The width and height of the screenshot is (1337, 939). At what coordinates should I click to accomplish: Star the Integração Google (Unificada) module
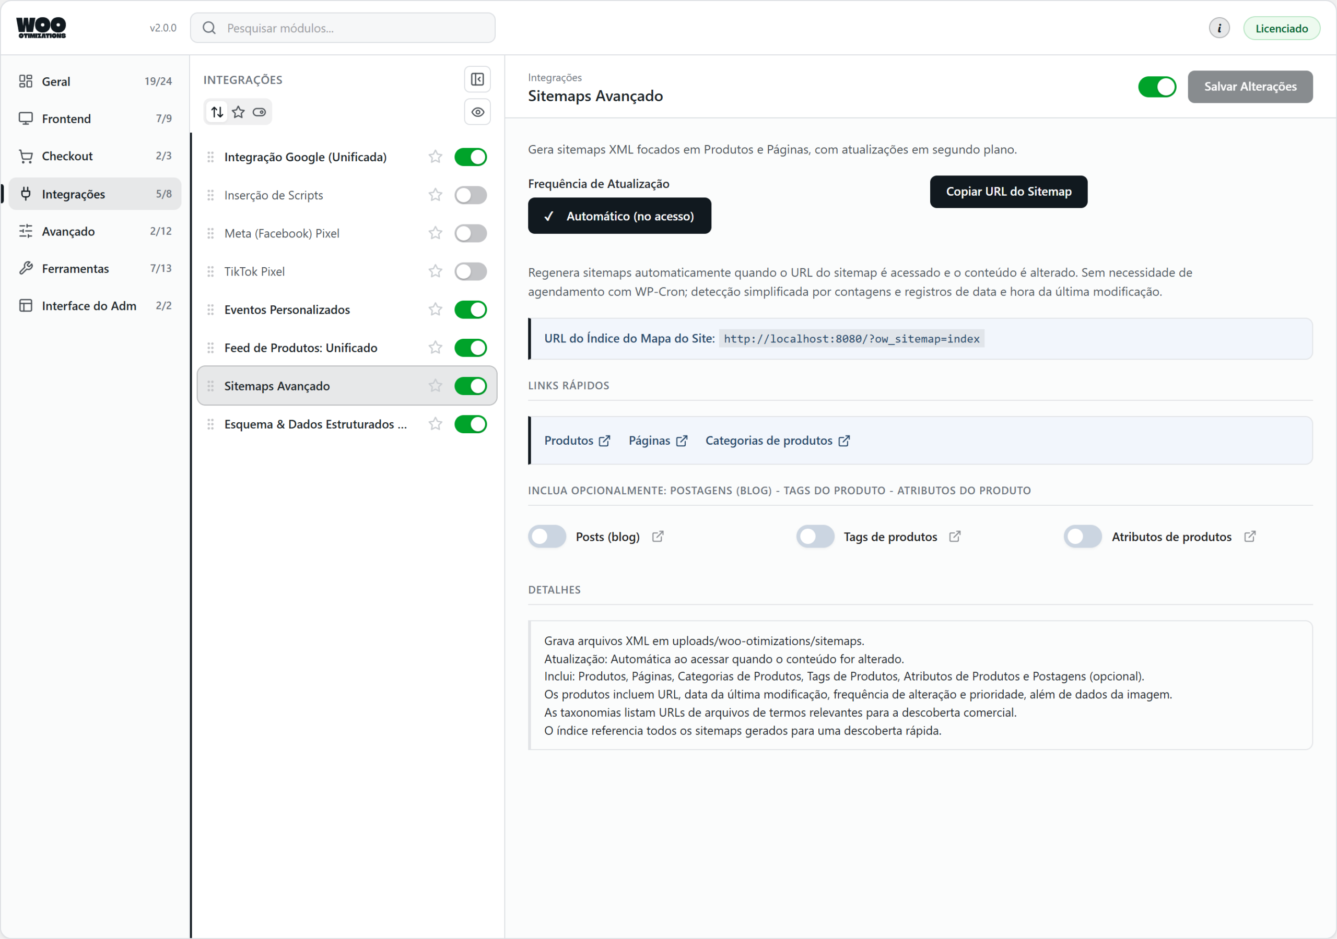click(x=435, y=157)
